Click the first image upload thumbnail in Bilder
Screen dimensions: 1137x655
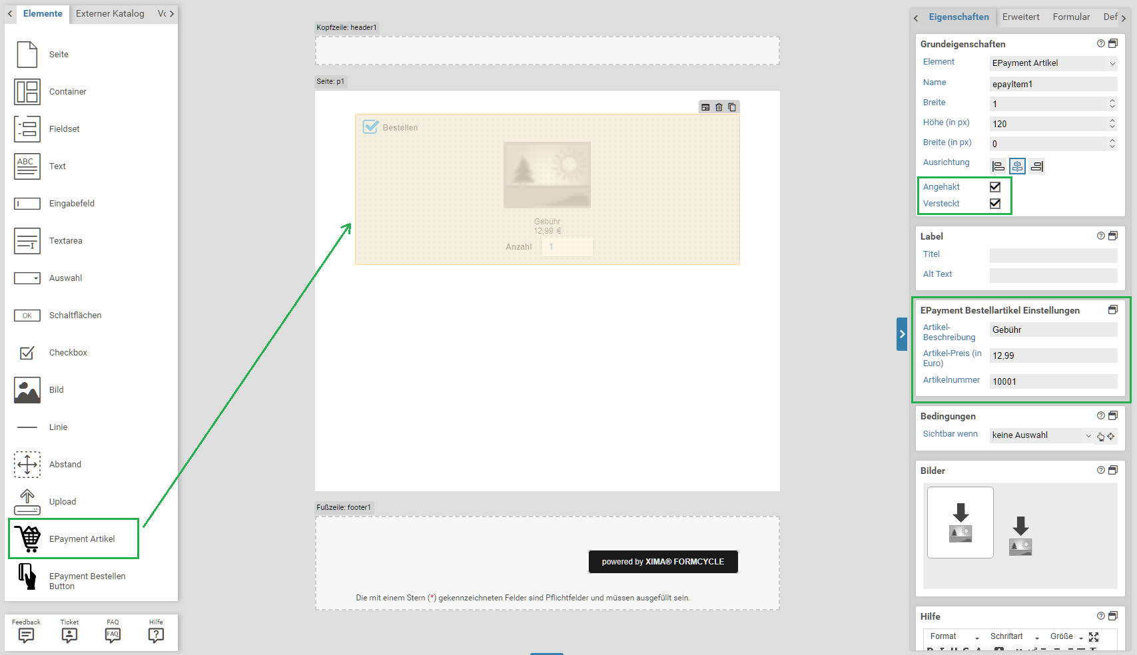(960, 523)
